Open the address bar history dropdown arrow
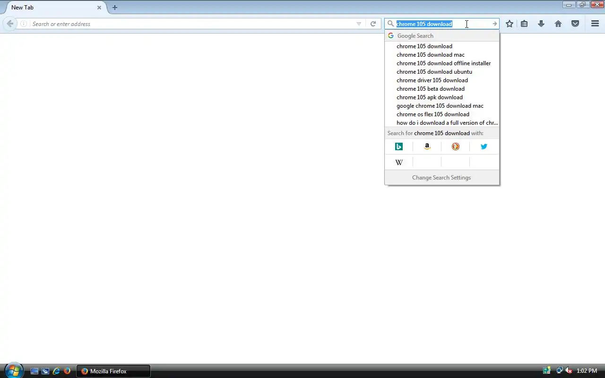 click(x=359, y=24)
